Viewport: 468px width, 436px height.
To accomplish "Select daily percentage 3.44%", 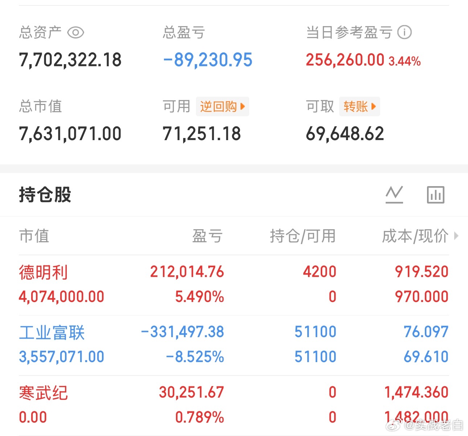I will pos(405,61).
